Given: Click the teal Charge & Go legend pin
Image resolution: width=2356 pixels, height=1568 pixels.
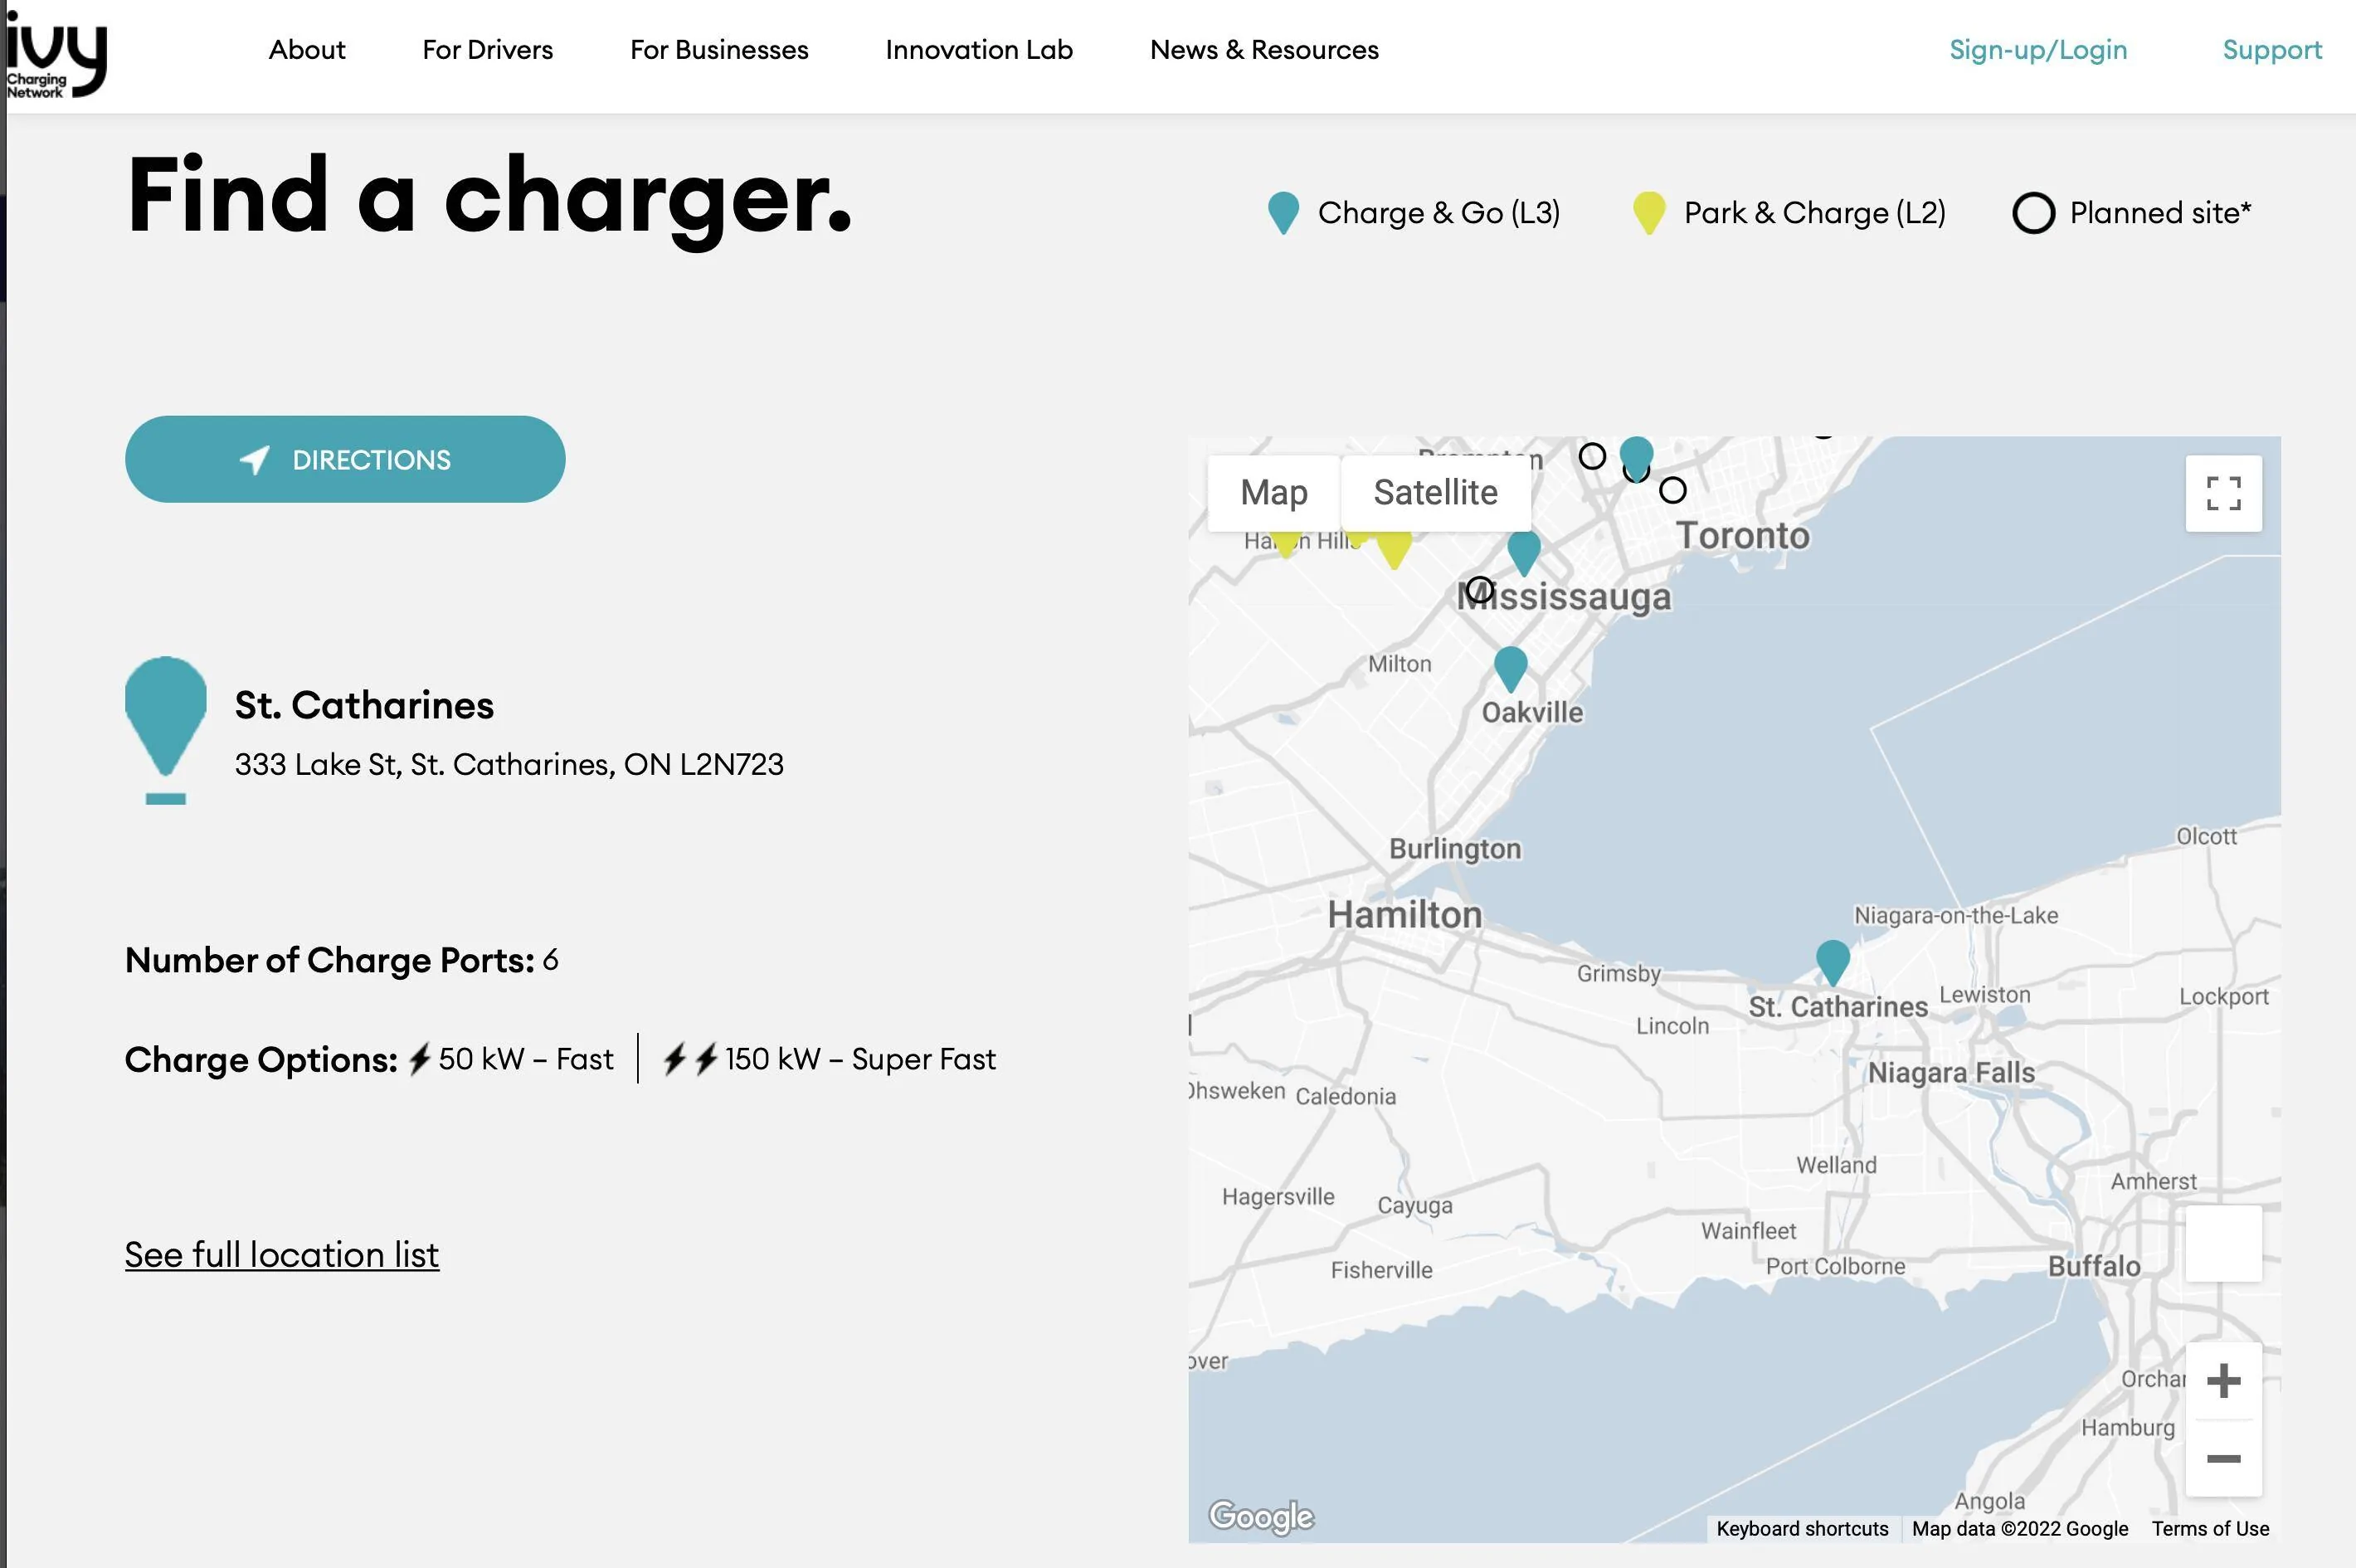Looking at the screenshot, I should pos(1283,213).
